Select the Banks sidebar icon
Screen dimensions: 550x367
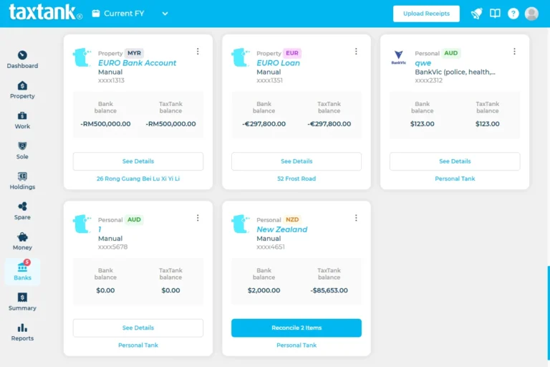click(x=22, y=267)
